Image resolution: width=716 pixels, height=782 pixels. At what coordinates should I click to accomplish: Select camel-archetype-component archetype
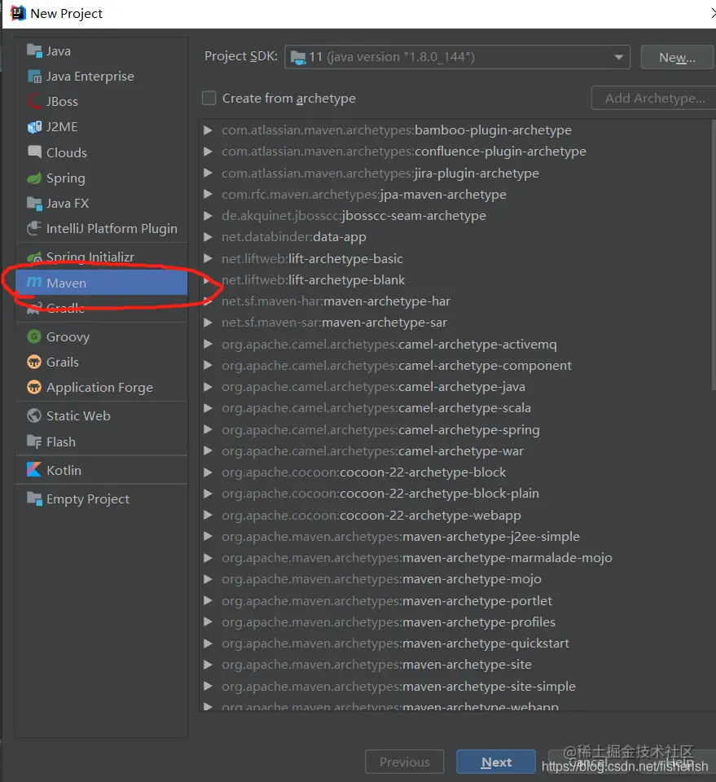click(x=397, y=366)
